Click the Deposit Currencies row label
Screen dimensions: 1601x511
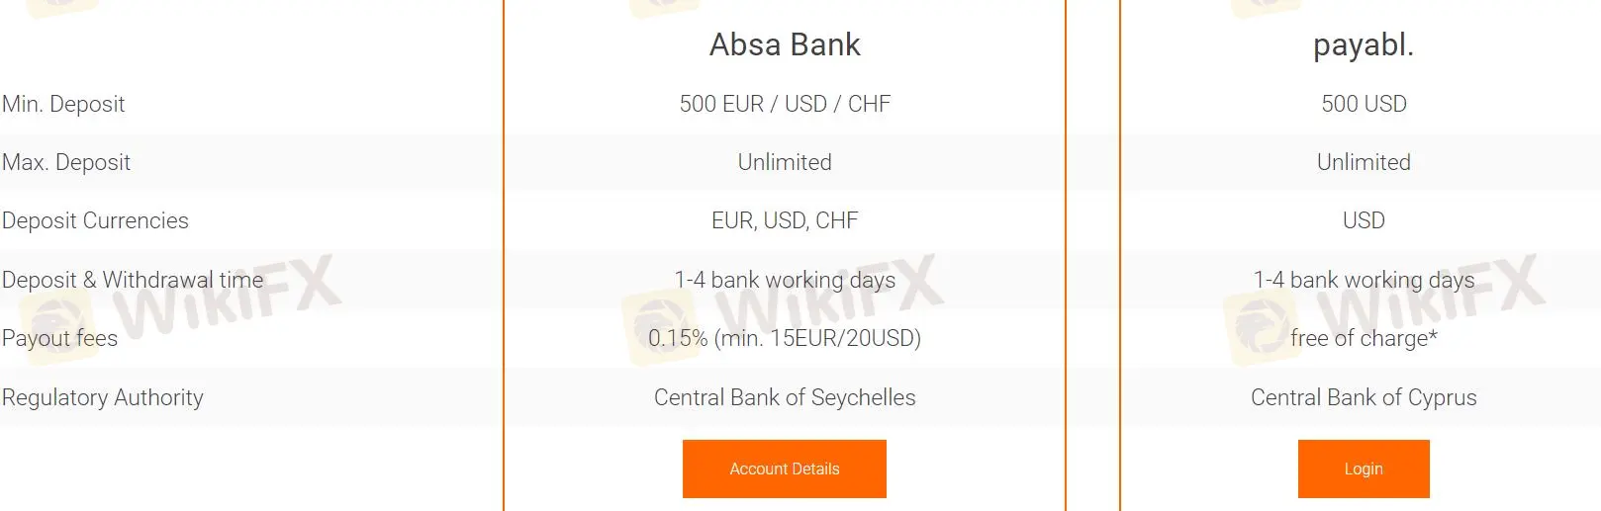click(95, 220)
